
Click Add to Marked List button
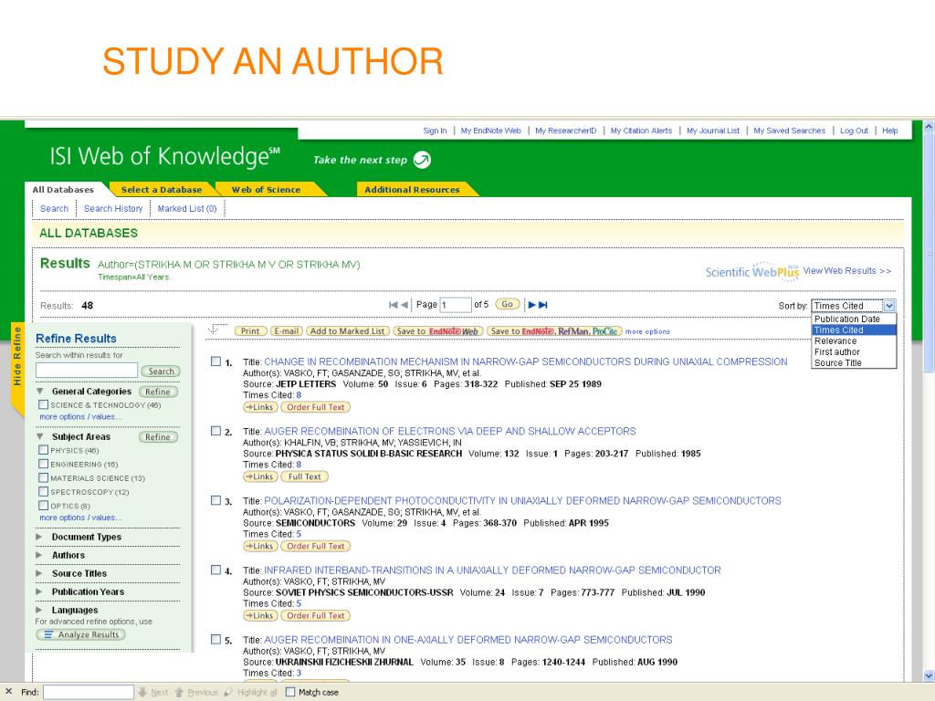coord(348,331)
